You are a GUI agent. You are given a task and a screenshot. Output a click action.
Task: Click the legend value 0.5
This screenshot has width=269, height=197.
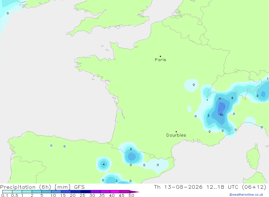click(x=15, y=195)
